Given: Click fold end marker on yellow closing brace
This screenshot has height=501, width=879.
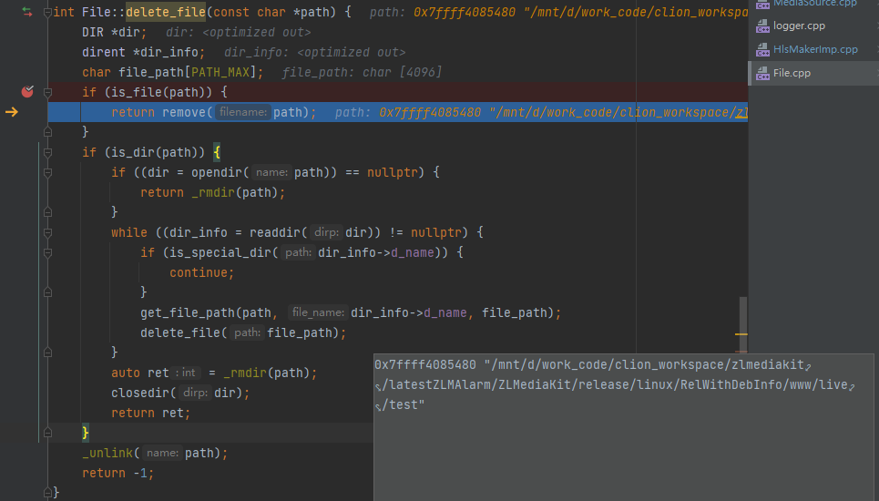Looking at the screenshot, I should (47, 433).
